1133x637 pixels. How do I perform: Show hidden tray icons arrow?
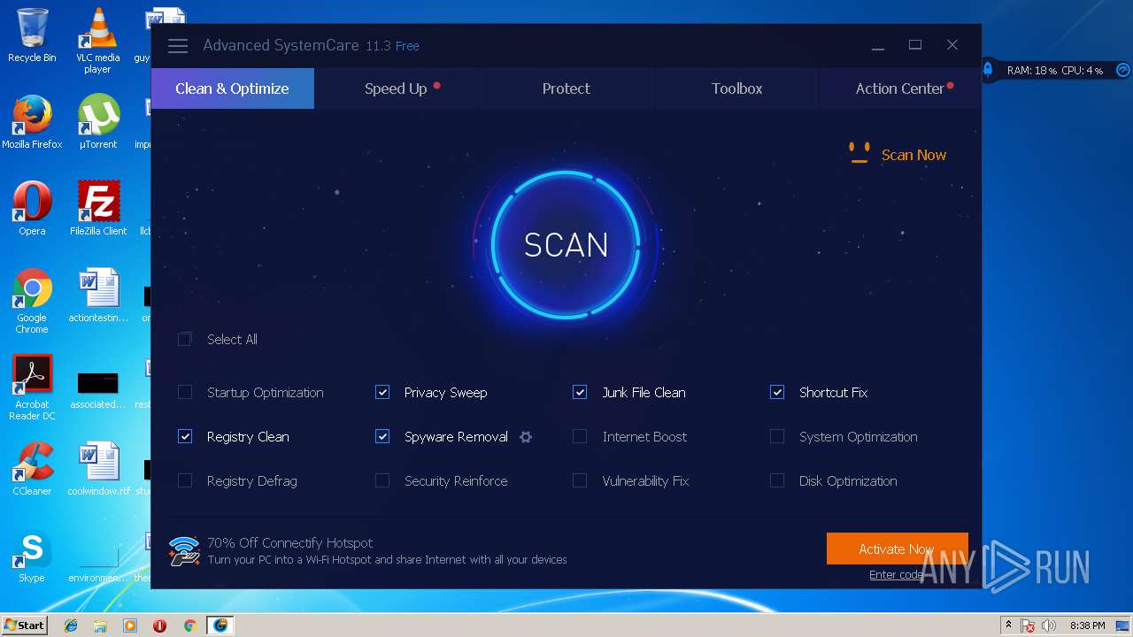point(1008,625)
